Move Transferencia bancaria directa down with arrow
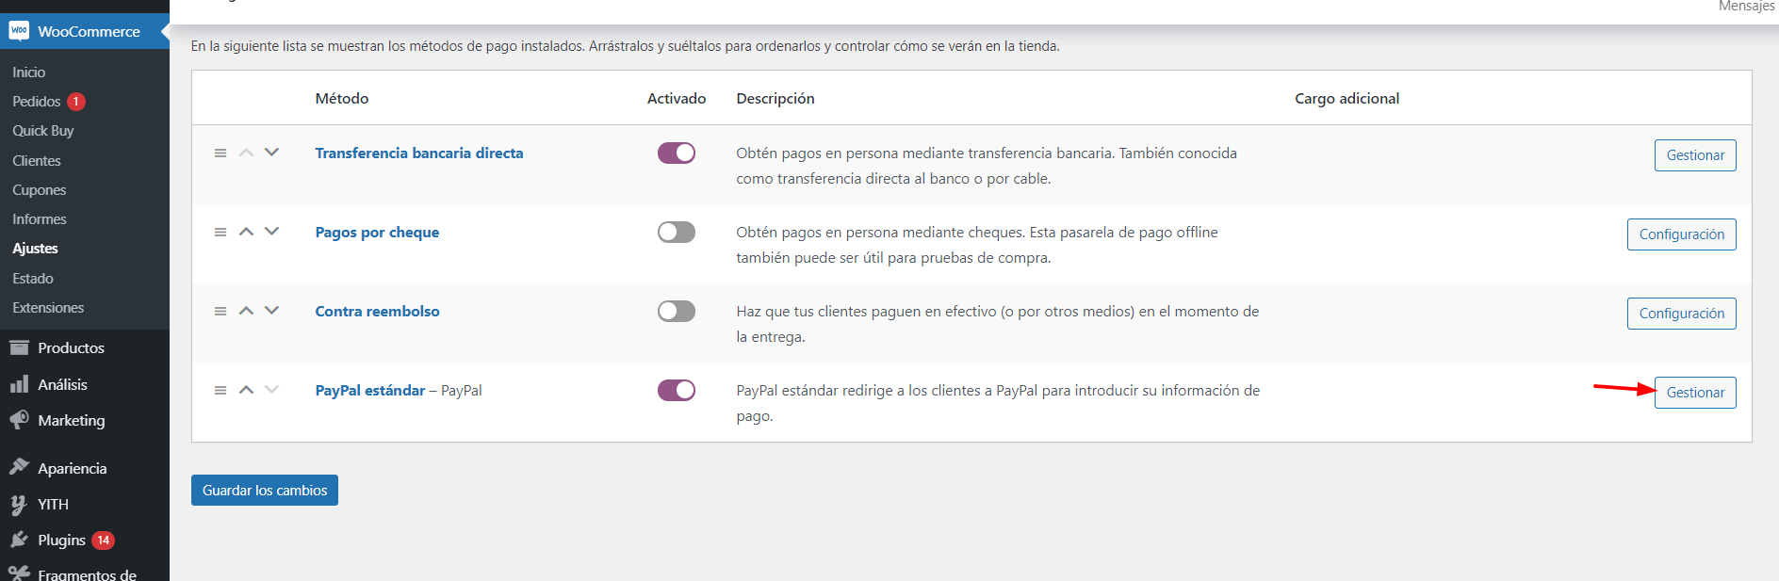 click(271, 153)
